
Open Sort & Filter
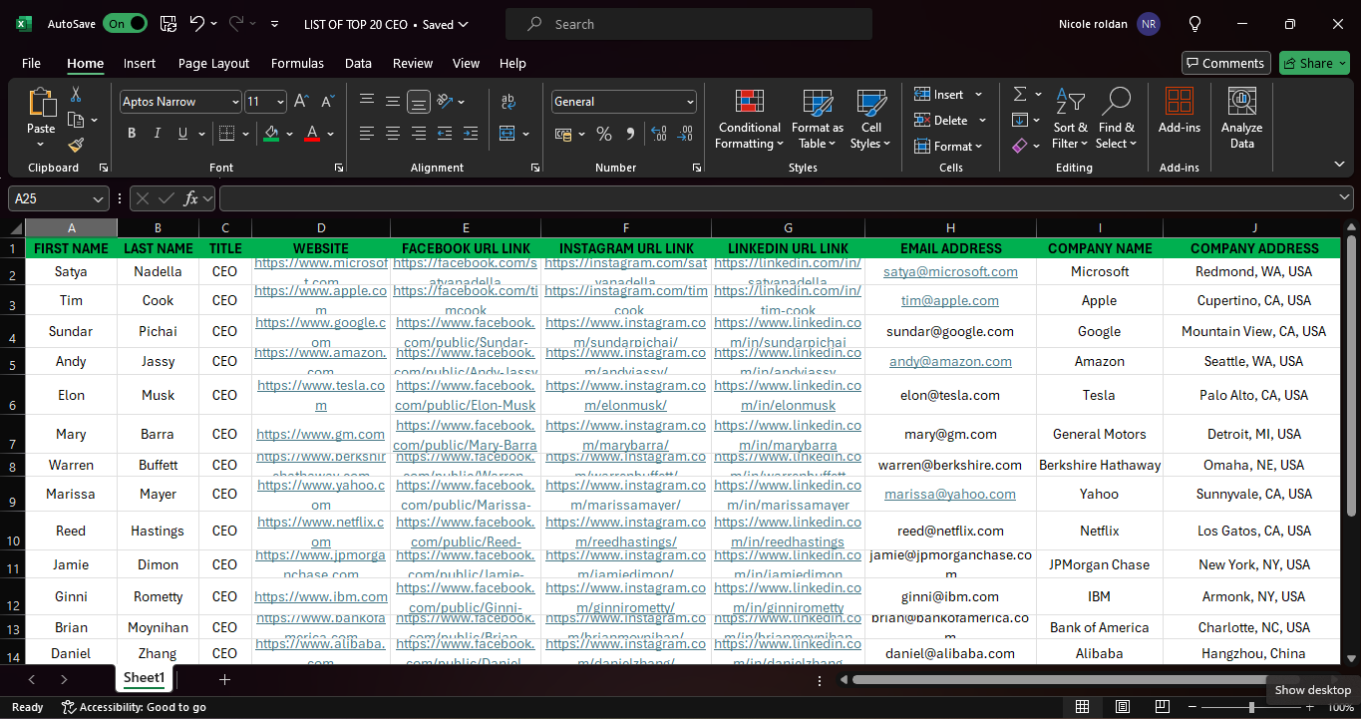tap(1070, 120)
